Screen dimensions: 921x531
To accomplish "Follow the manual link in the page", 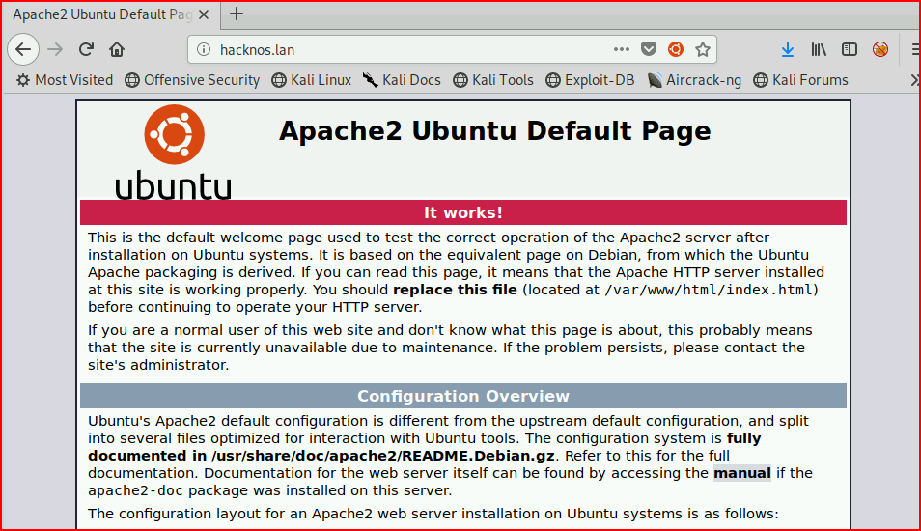I will [x=741, y=473].
